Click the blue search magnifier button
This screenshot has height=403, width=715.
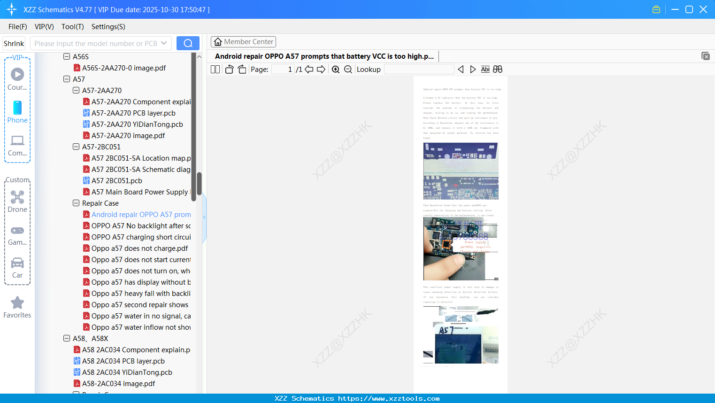pos(188,43)
